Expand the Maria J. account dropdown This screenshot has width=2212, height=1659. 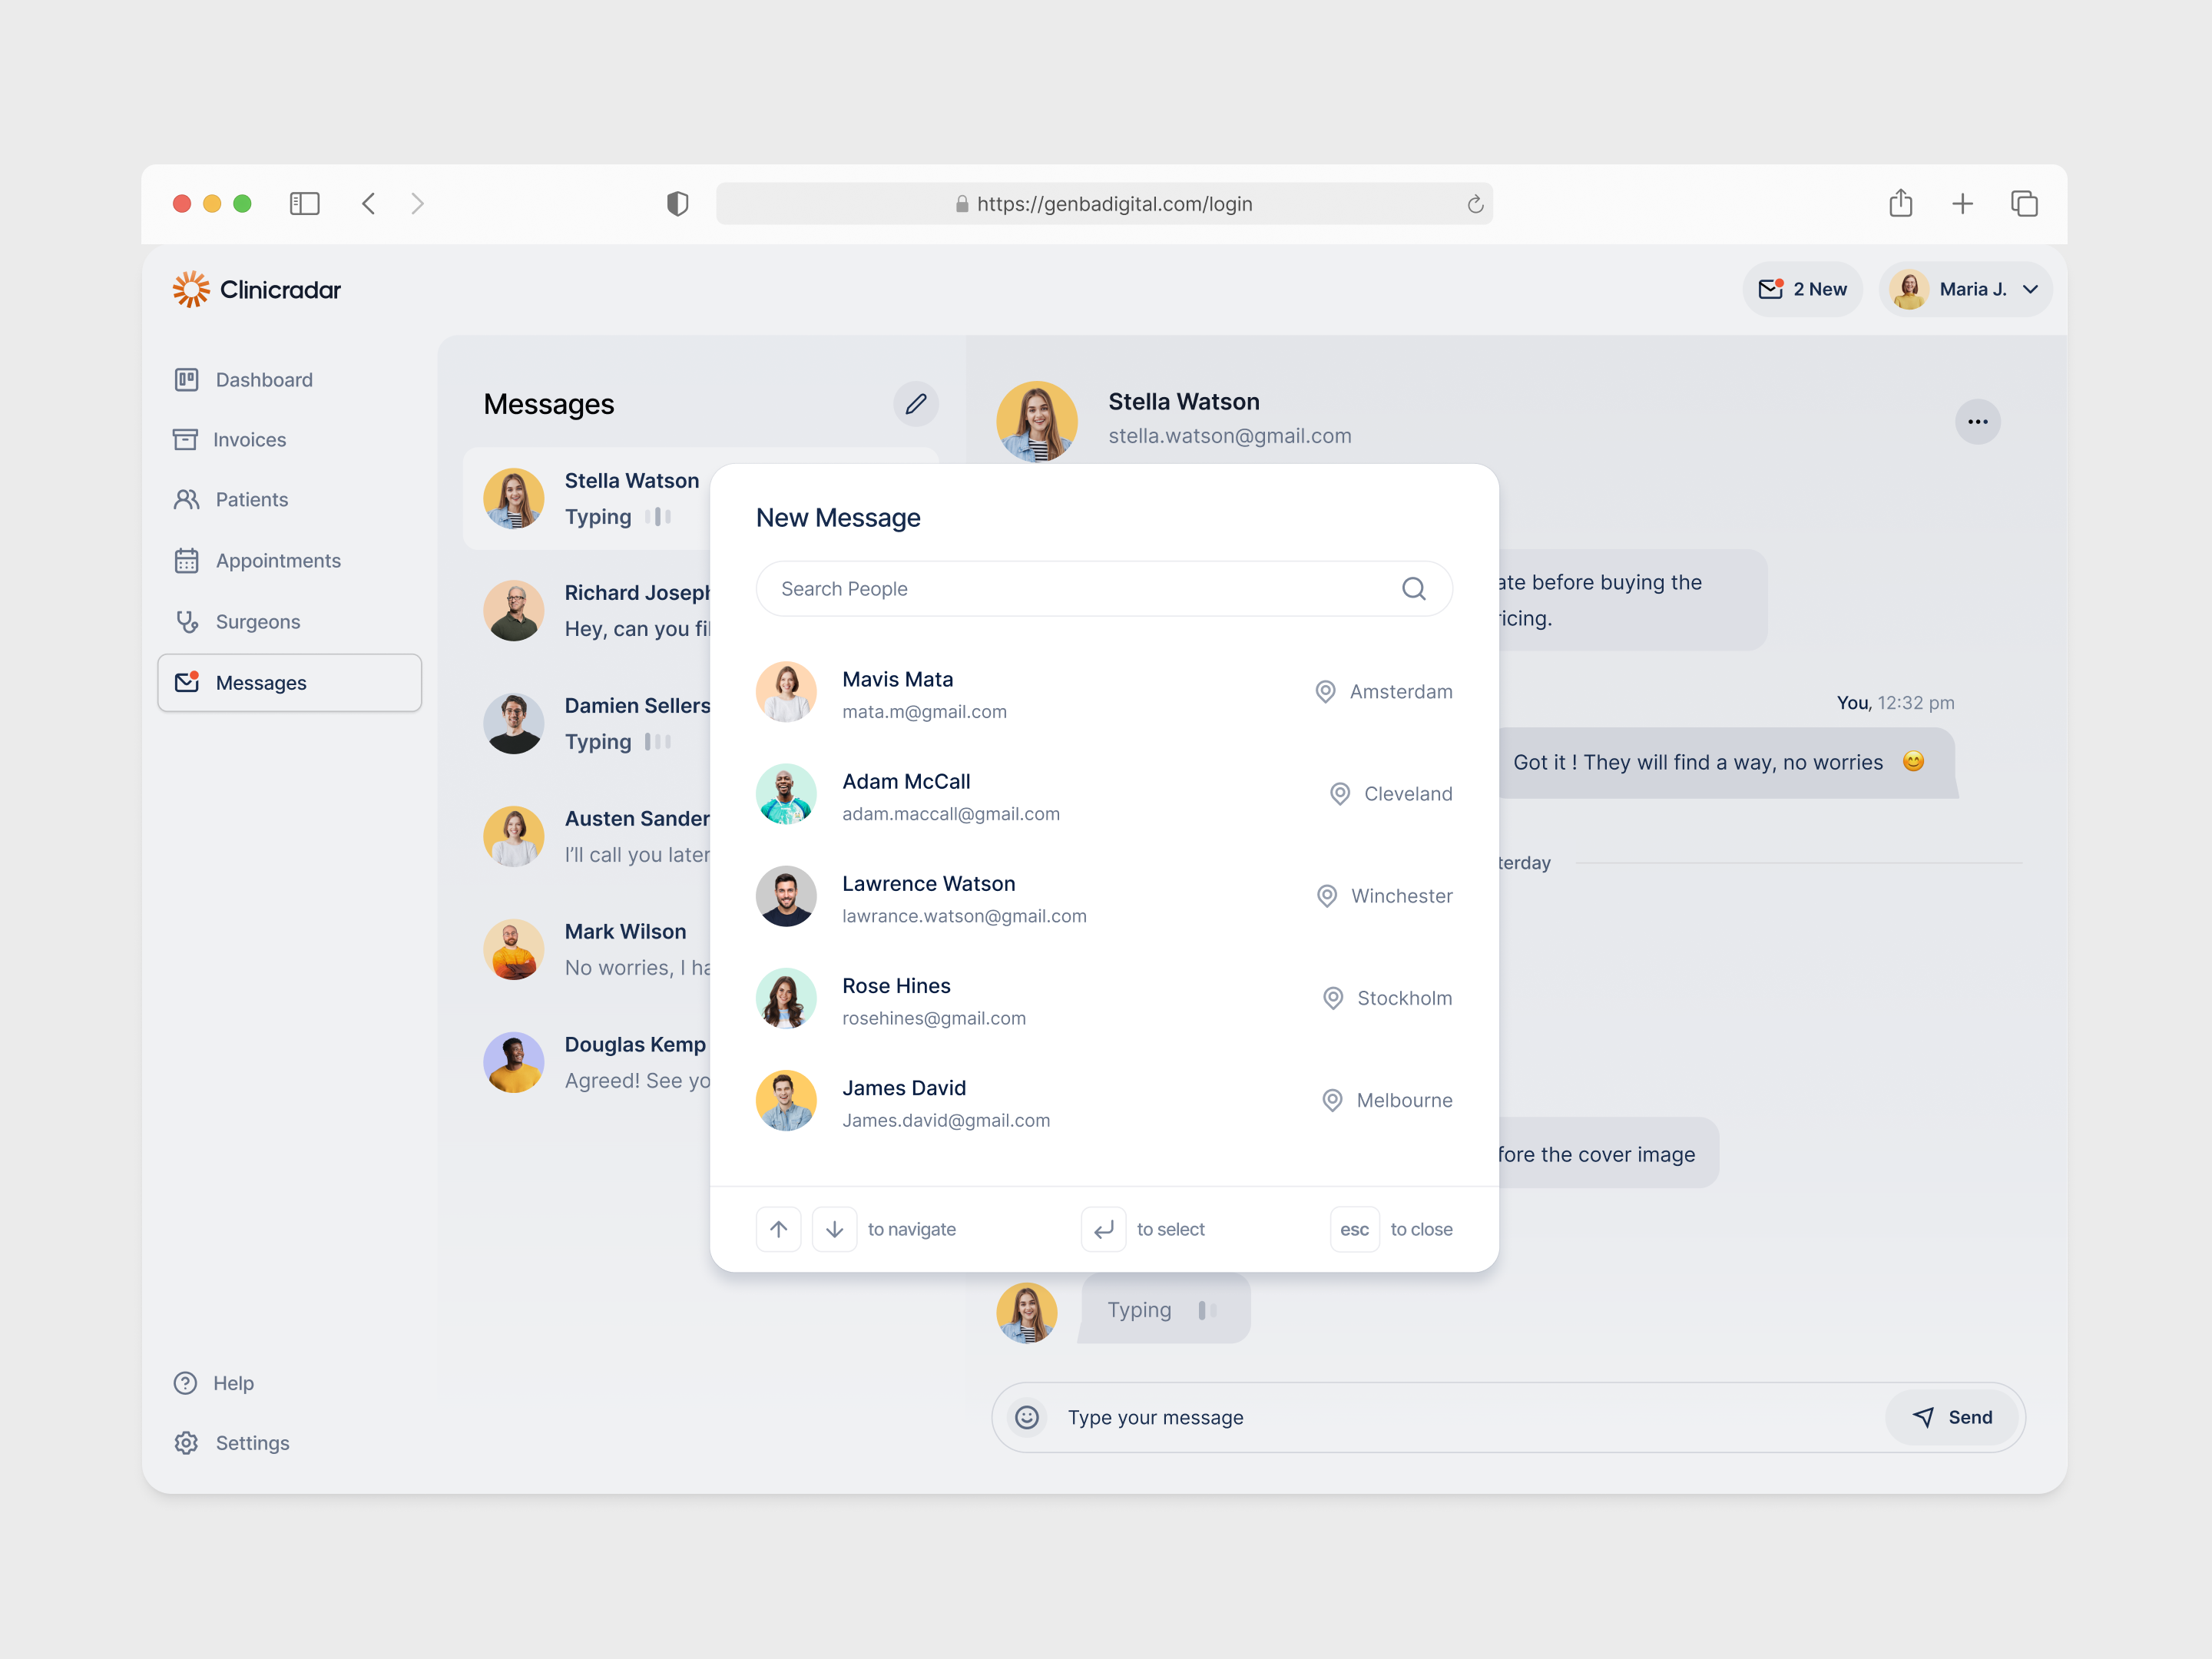coord(2030,289)
